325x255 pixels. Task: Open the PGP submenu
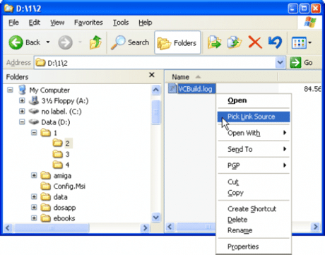pos(254,165)
